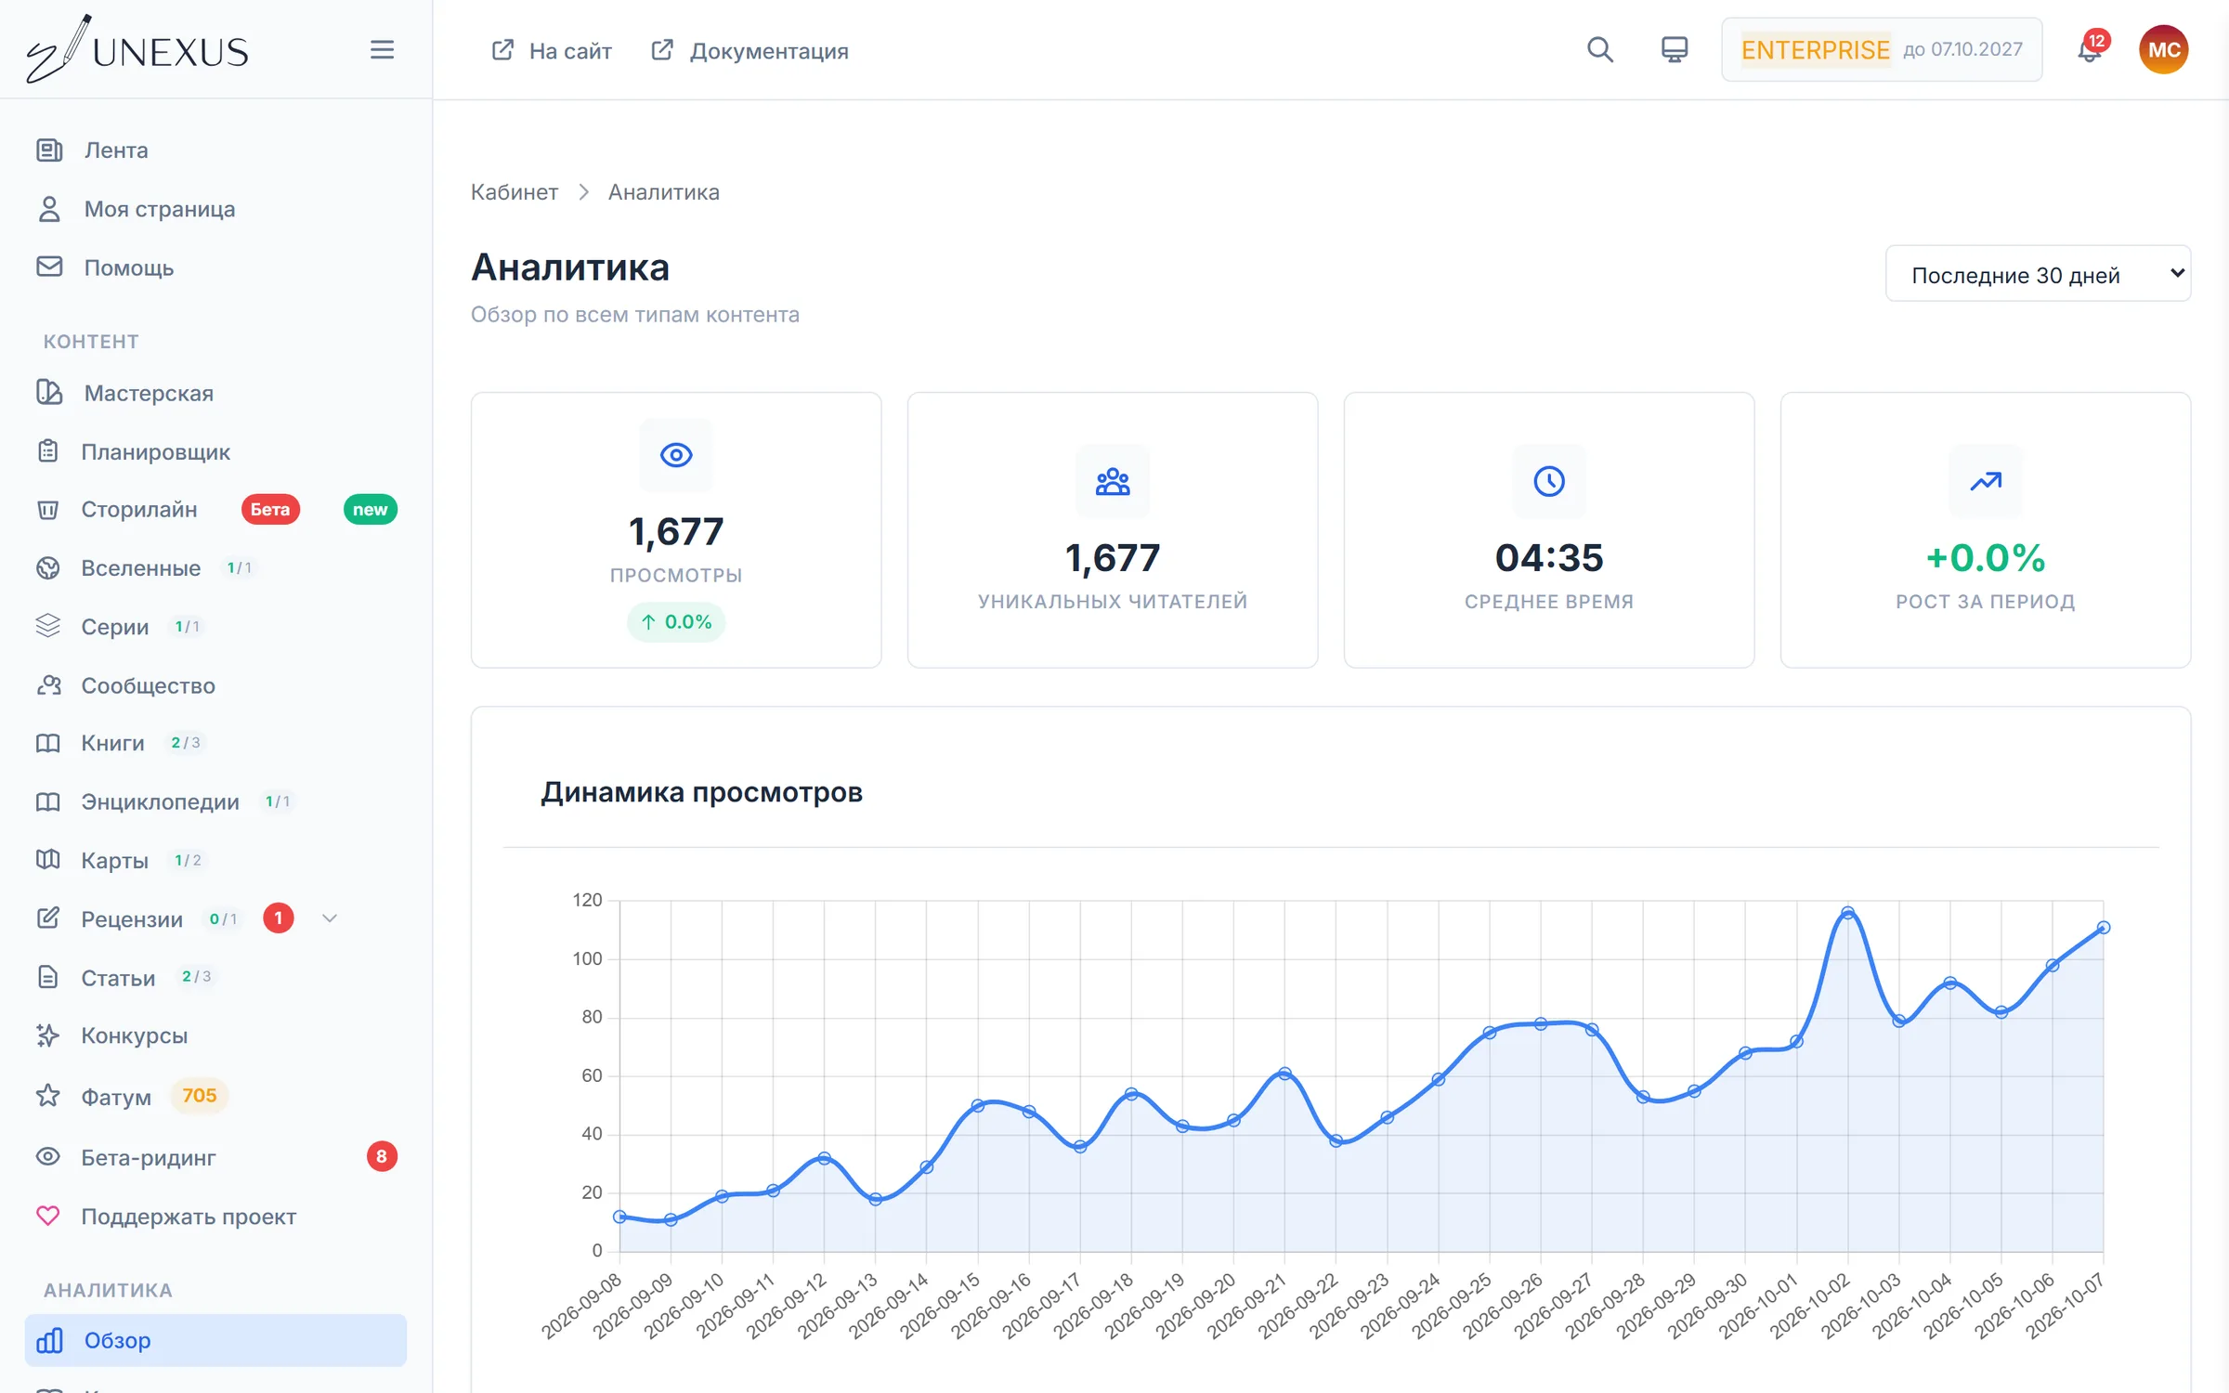The height and width of the screenshot is (1393, 2229).
Task: Click the red 8 Бета-ридинг badge
Action: click(x=382, y=1156)
